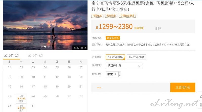Open the date selection dropdown arrow
The width and height of the screenshot is (202, 112).
139,66
